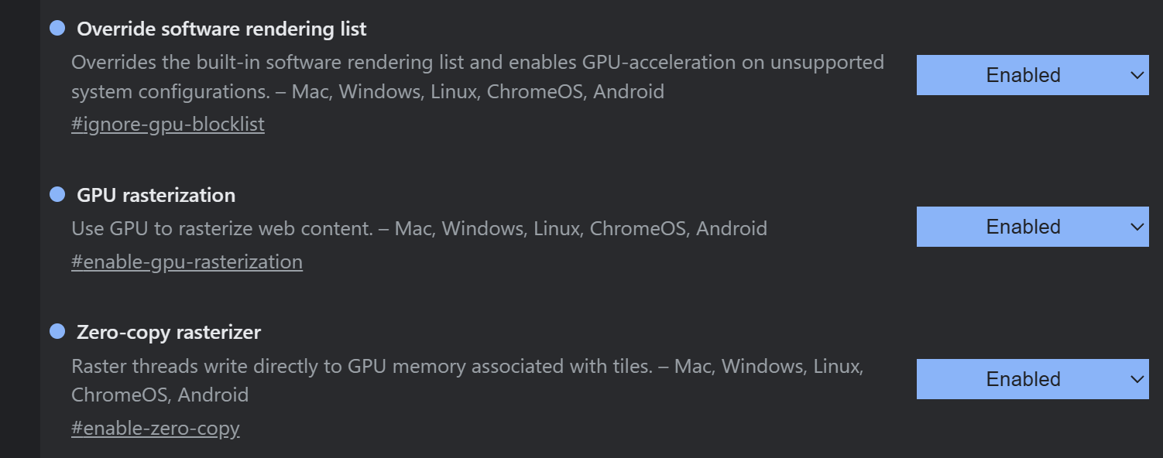Click the blue dot beside Zero-copy rasterizer
Viewport: 1163px width, 458px height.
click(x=57, y=332)
